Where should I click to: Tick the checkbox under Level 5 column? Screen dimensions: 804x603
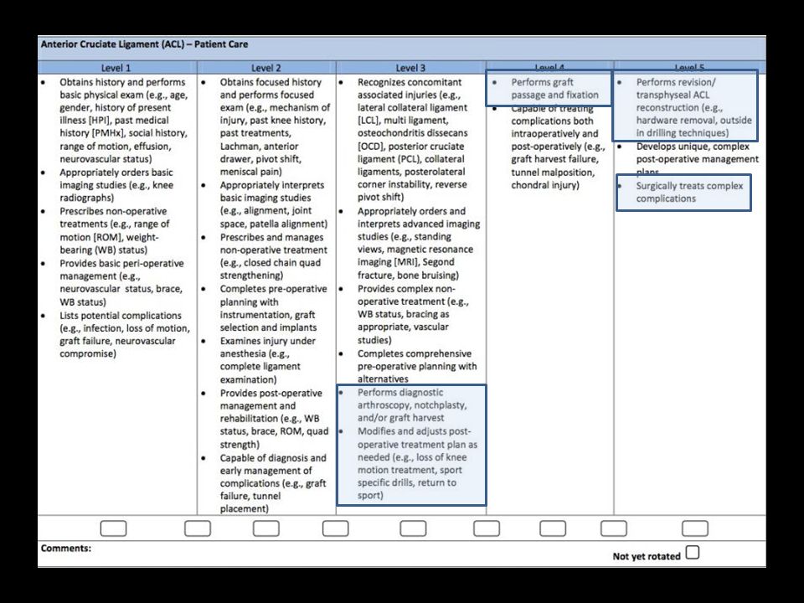pos(695,528)
